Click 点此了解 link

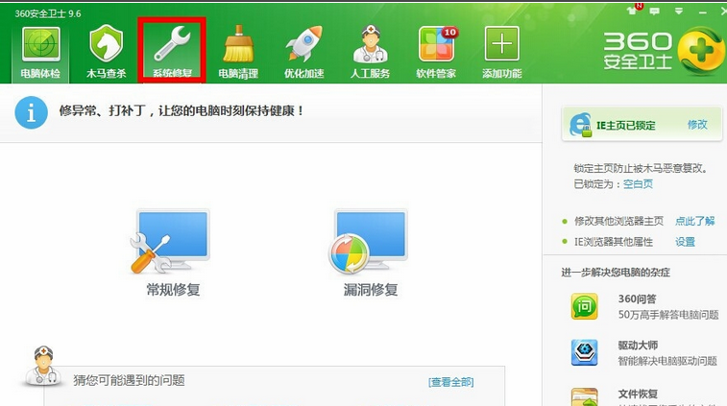[694, 221]
